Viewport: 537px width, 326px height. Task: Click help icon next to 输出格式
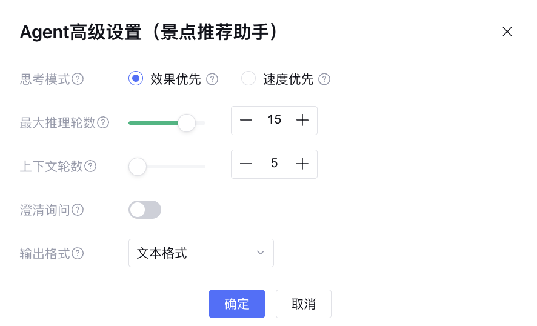pyautogui.click(x=78, y=253)
